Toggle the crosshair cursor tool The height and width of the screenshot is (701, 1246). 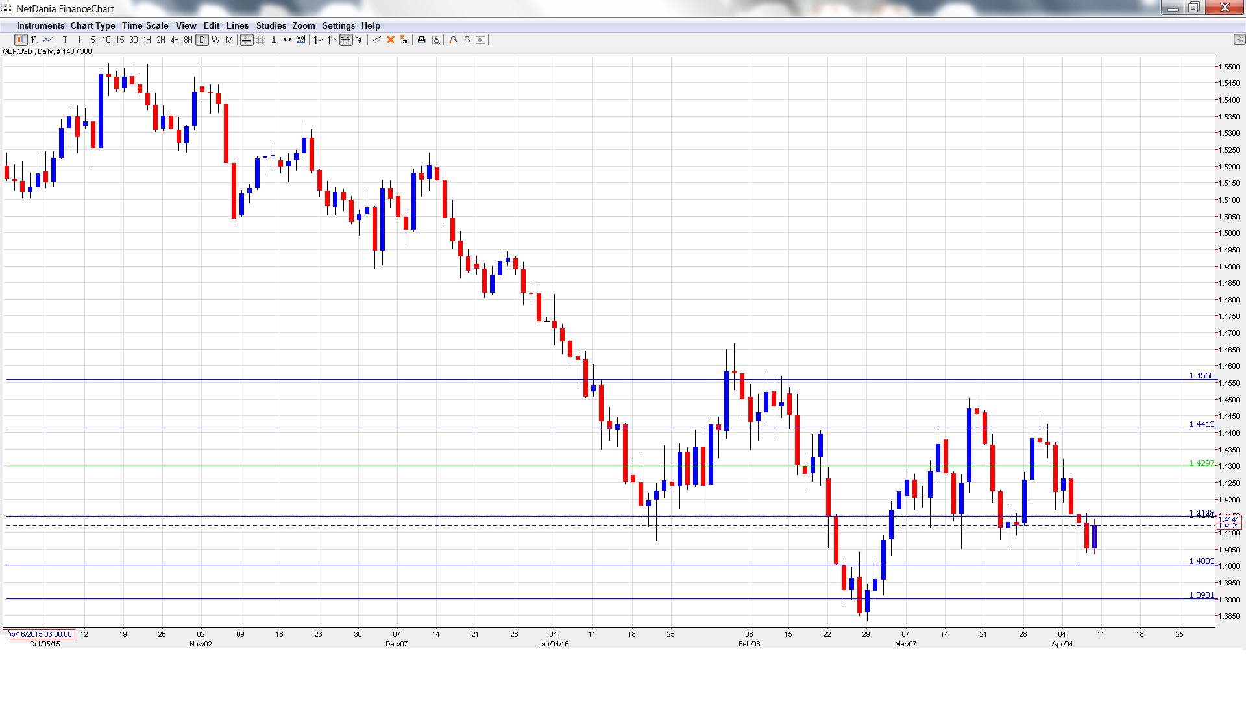pos(247,40)
